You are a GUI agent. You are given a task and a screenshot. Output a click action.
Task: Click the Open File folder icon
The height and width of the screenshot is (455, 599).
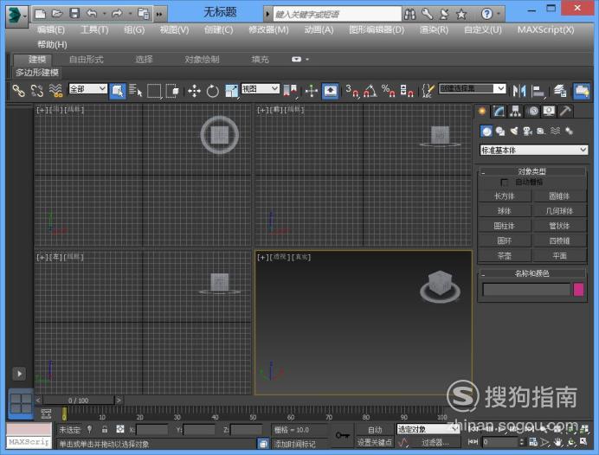pos(57,14)
